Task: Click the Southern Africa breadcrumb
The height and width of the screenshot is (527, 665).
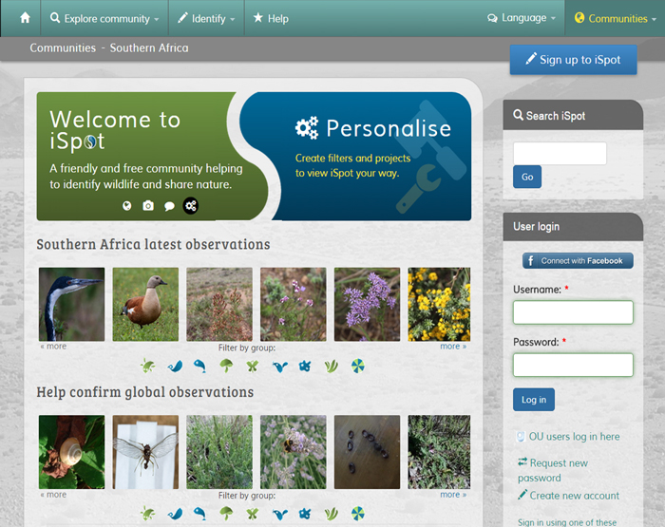Action: coord(149,47)
